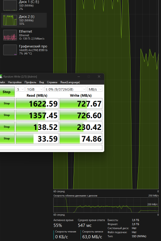The image size is (161, 241).
Task: Open the MB/s unit dropdown
Action: click(x=95, y=89)
